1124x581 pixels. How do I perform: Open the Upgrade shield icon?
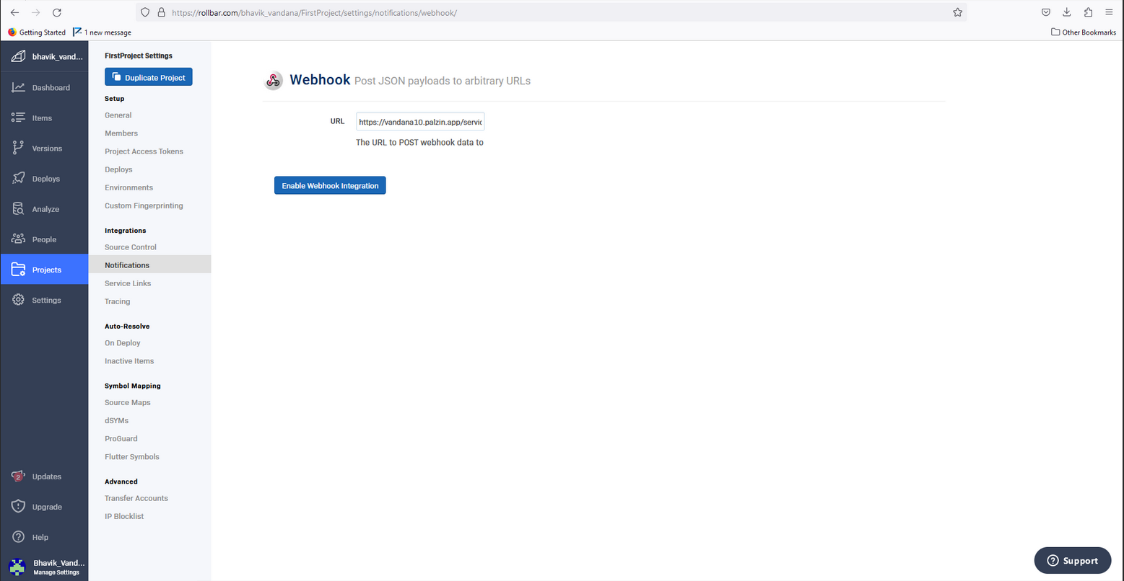tap(18, 507)
